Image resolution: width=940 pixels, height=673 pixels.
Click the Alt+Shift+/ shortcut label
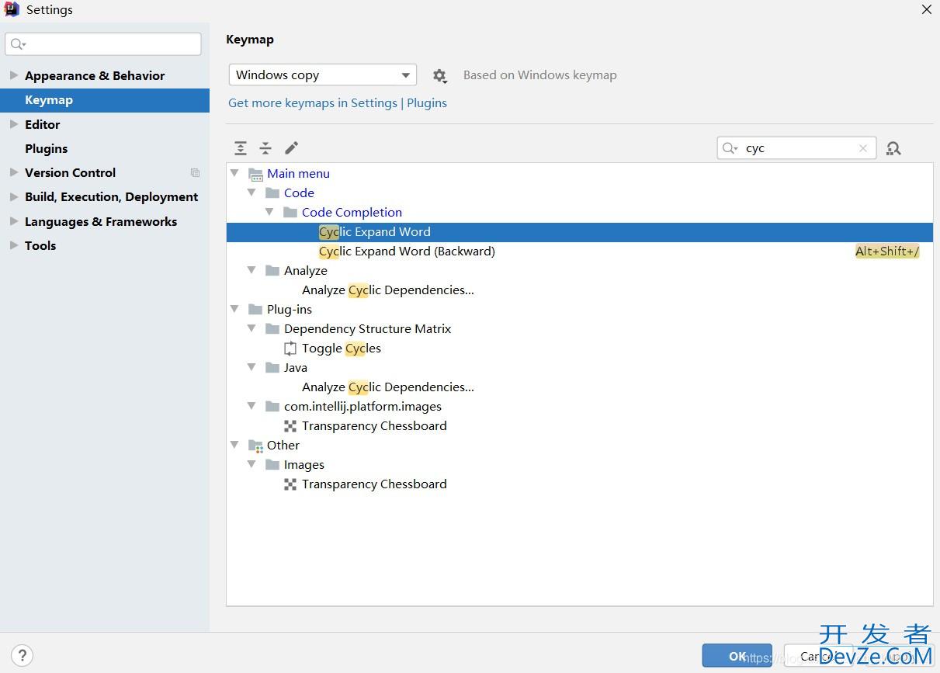[887, 252]
